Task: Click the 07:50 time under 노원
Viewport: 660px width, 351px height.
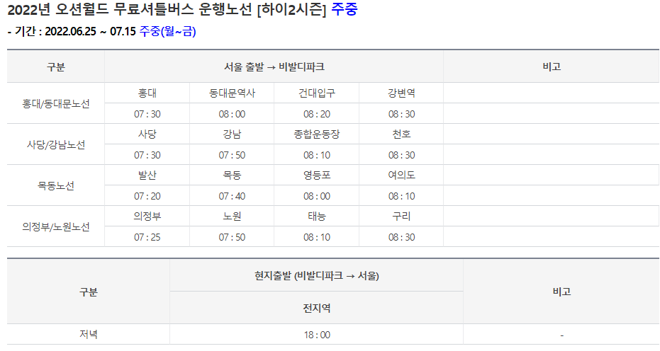Action: [232, 238]
